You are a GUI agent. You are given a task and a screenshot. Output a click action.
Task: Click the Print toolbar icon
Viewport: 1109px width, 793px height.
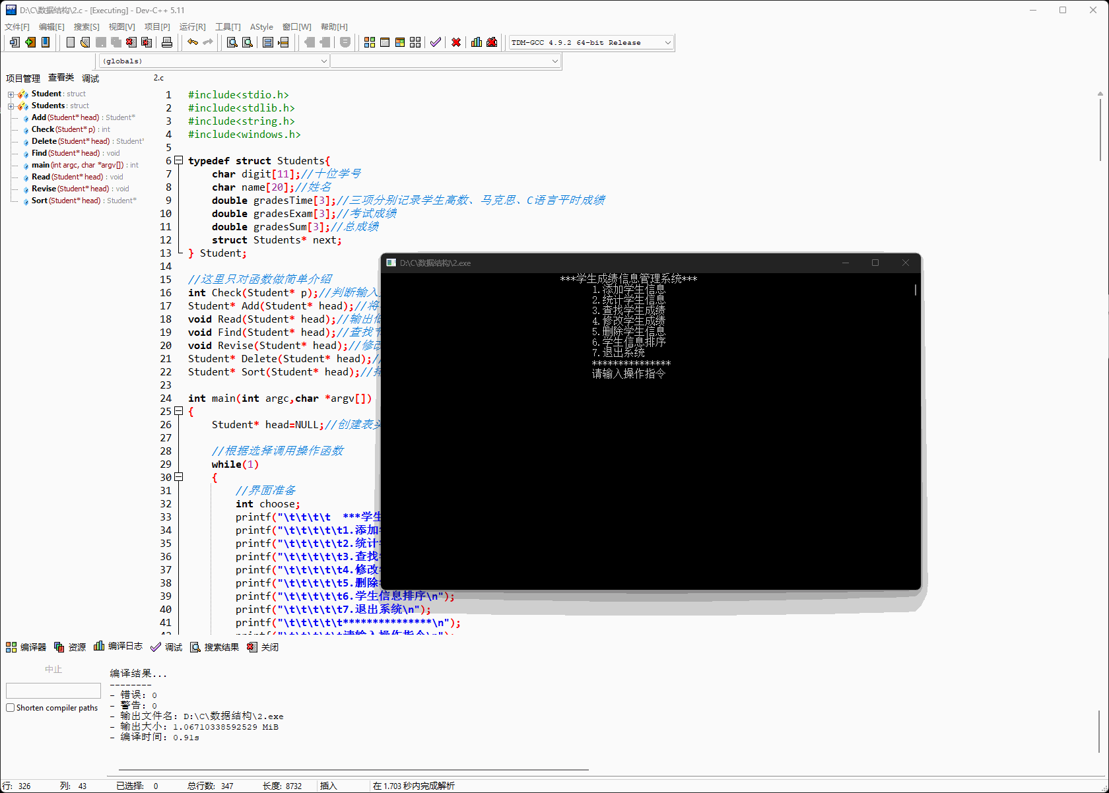tap(167, 42)
